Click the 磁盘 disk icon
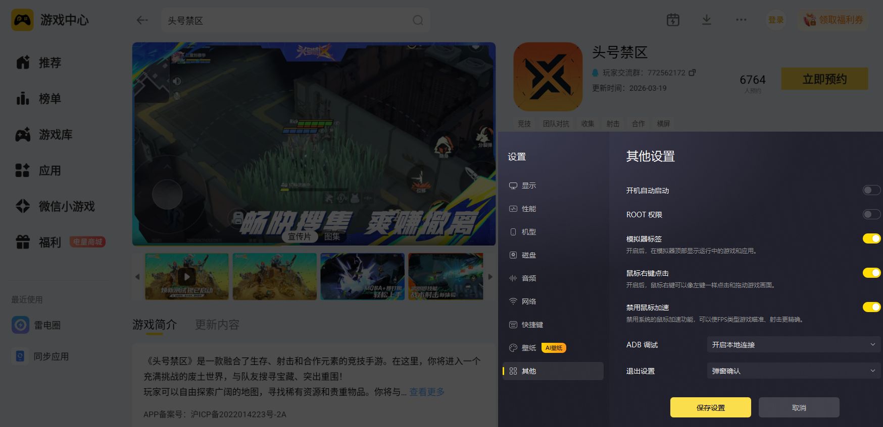The width and height of the screenshot is (883, 427). (x=513, y=255)
